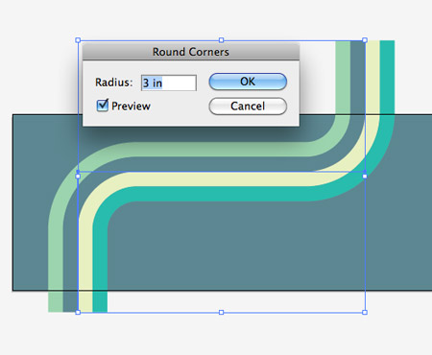Screen dimensions: 432x355
Task: Select the middle-right bounding box handle
Action: (365, 177)
